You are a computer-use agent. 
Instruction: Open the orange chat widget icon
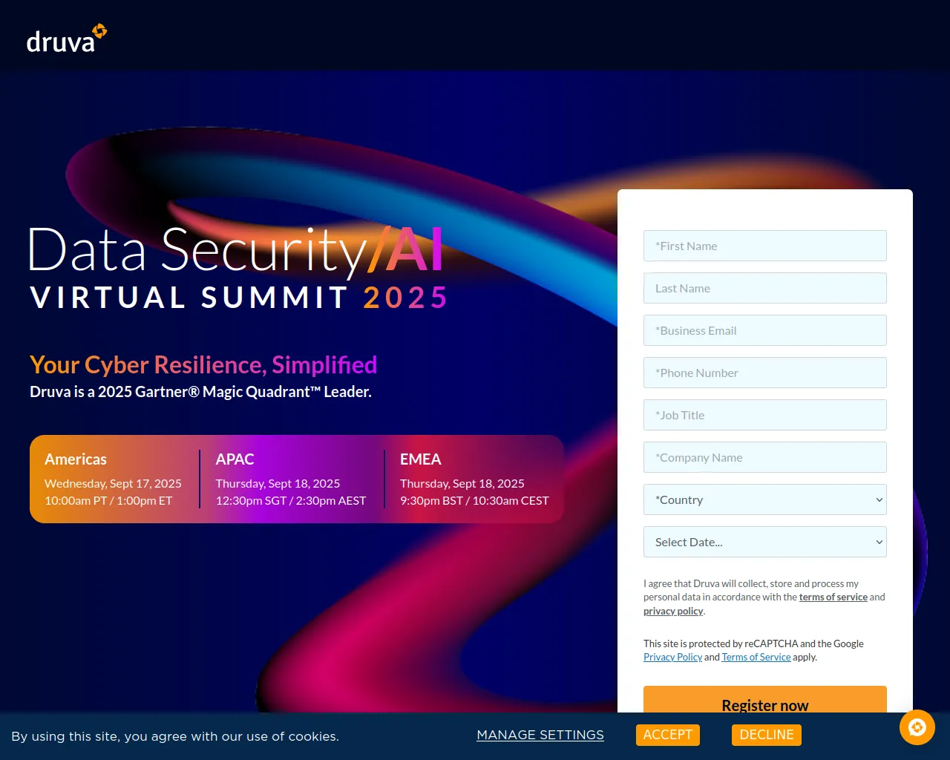(x=917, y=727)
